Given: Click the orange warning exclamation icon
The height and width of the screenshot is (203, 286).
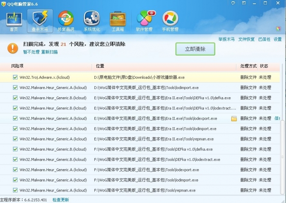Looking at the screenshot, I should pos(13,48).
